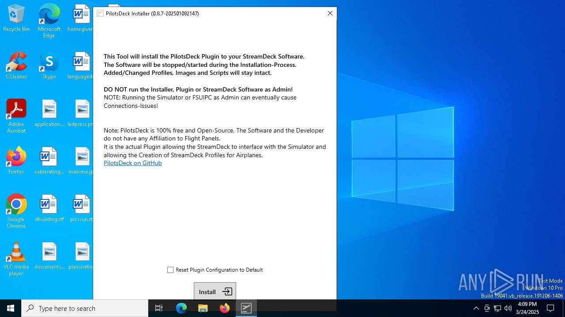Select VLC media player desktop icon
This screenshot has height=317, width=565.
(16, 259)
